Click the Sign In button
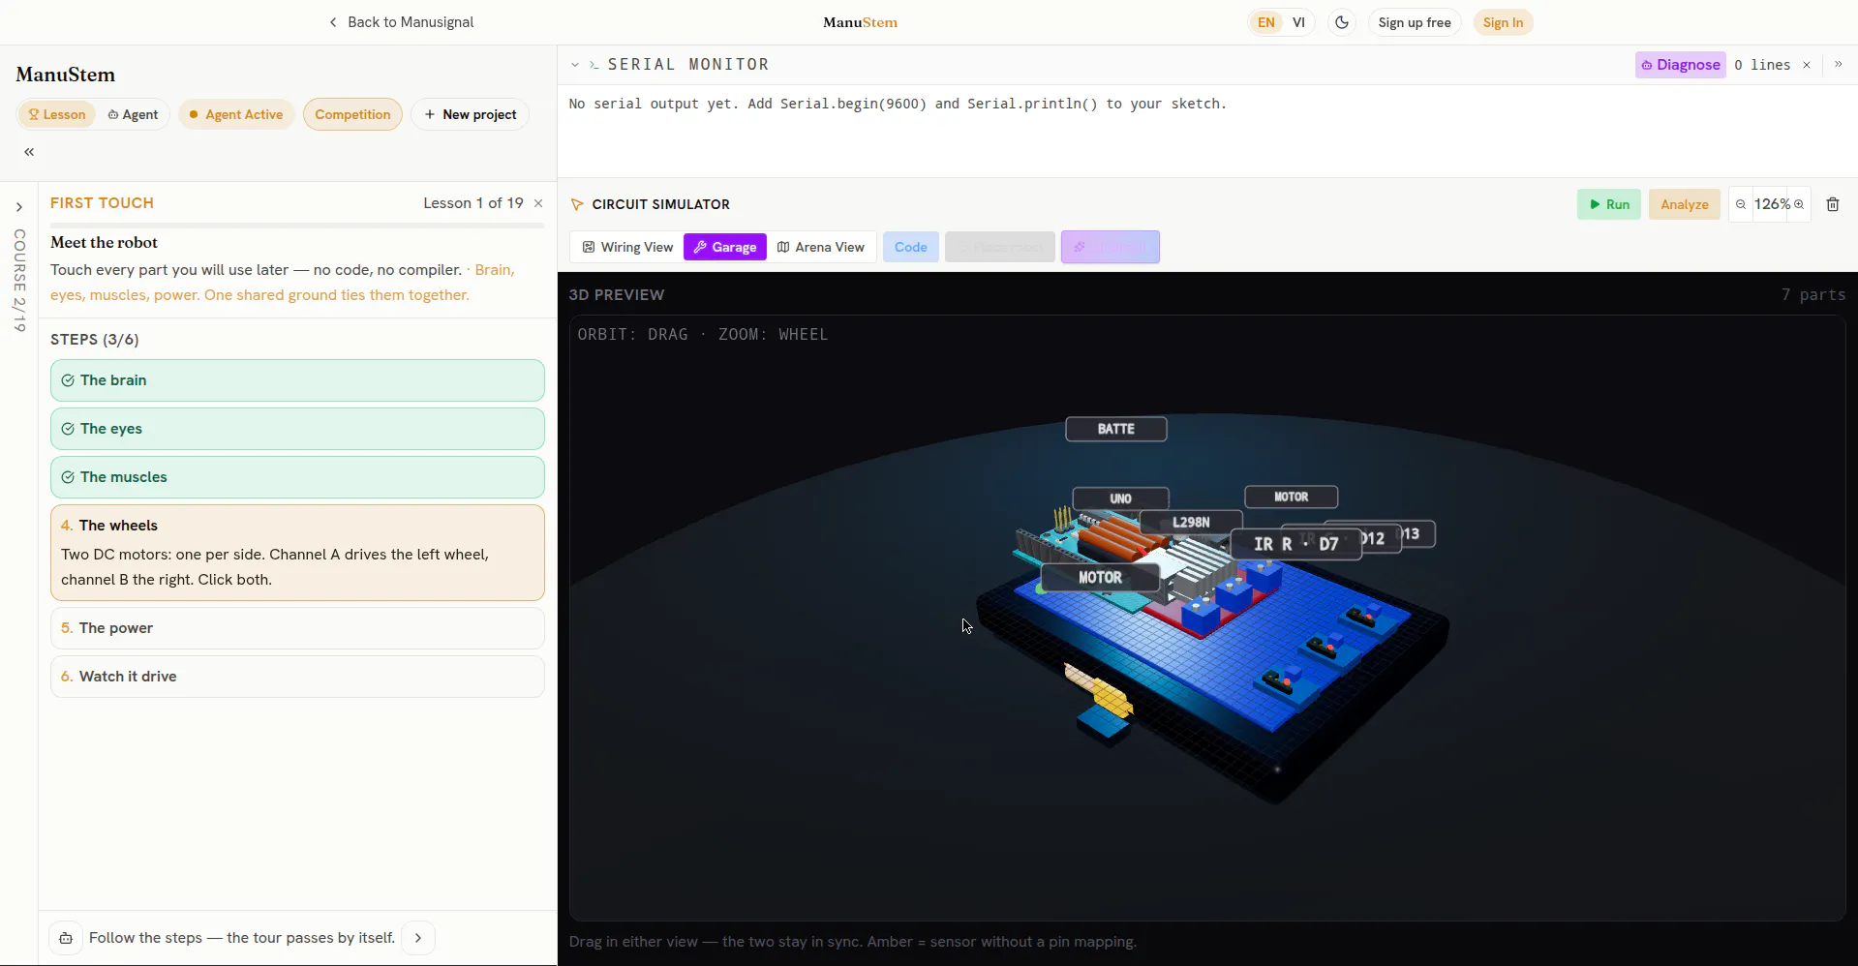The width and height of the screenshot is (1858, 966). [1503, 22]
